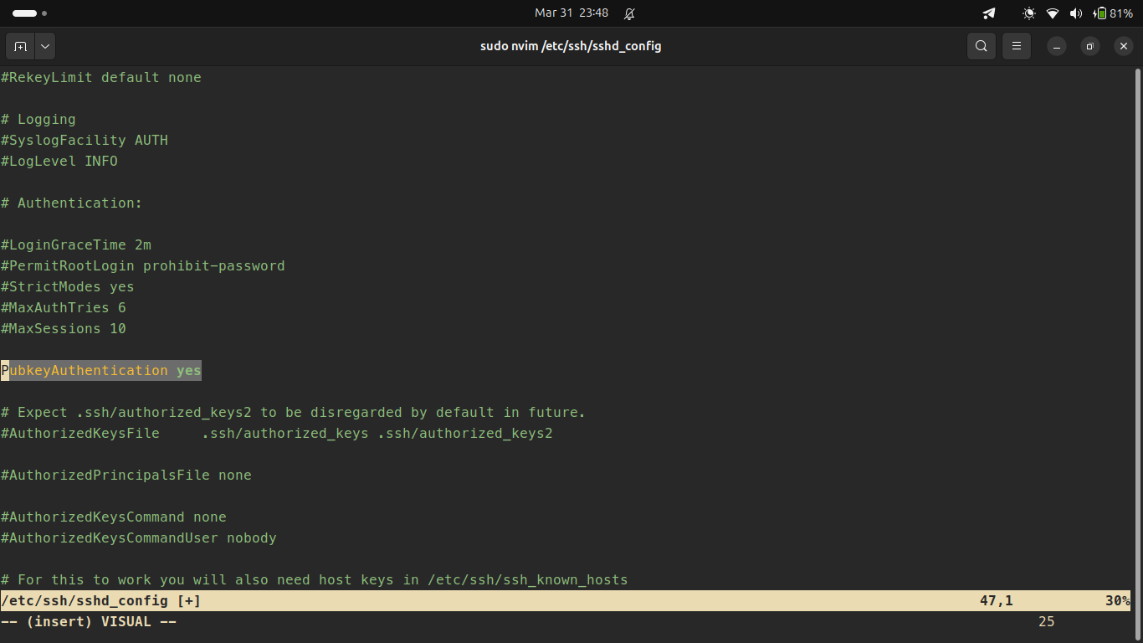The width and height of the screenshot is (1143, 643).
Task: Click the brightness indicator icon
Action: [x=1029, y=13]
